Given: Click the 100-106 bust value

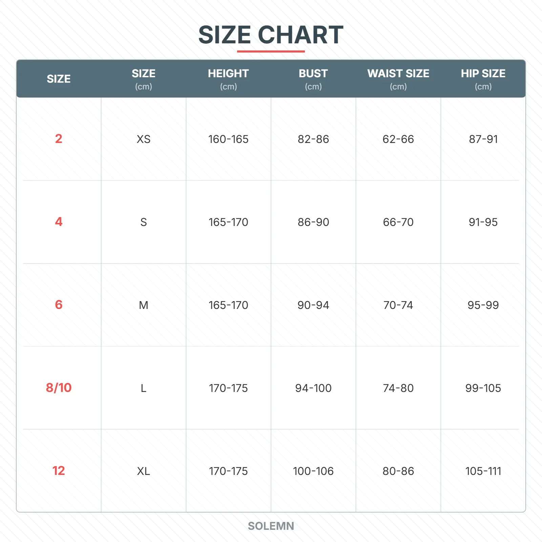Looking at the screenshot, I should click(x=313, y=471).
